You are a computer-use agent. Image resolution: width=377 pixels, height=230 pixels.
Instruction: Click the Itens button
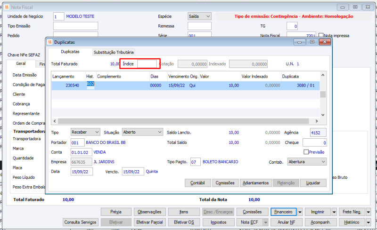(184, 212)
